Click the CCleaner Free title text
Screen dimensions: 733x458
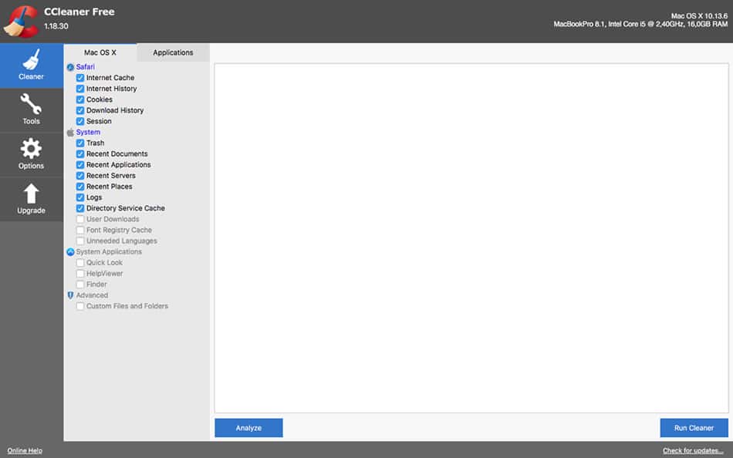(x=79, y=12)
